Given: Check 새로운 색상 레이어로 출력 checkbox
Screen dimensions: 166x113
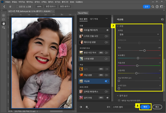Looking at the screenshot, I should point(119,100).
